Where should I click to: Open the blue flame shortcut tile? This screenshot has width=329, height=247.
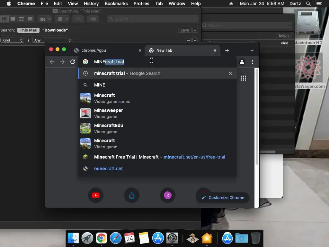pos(131,195)
